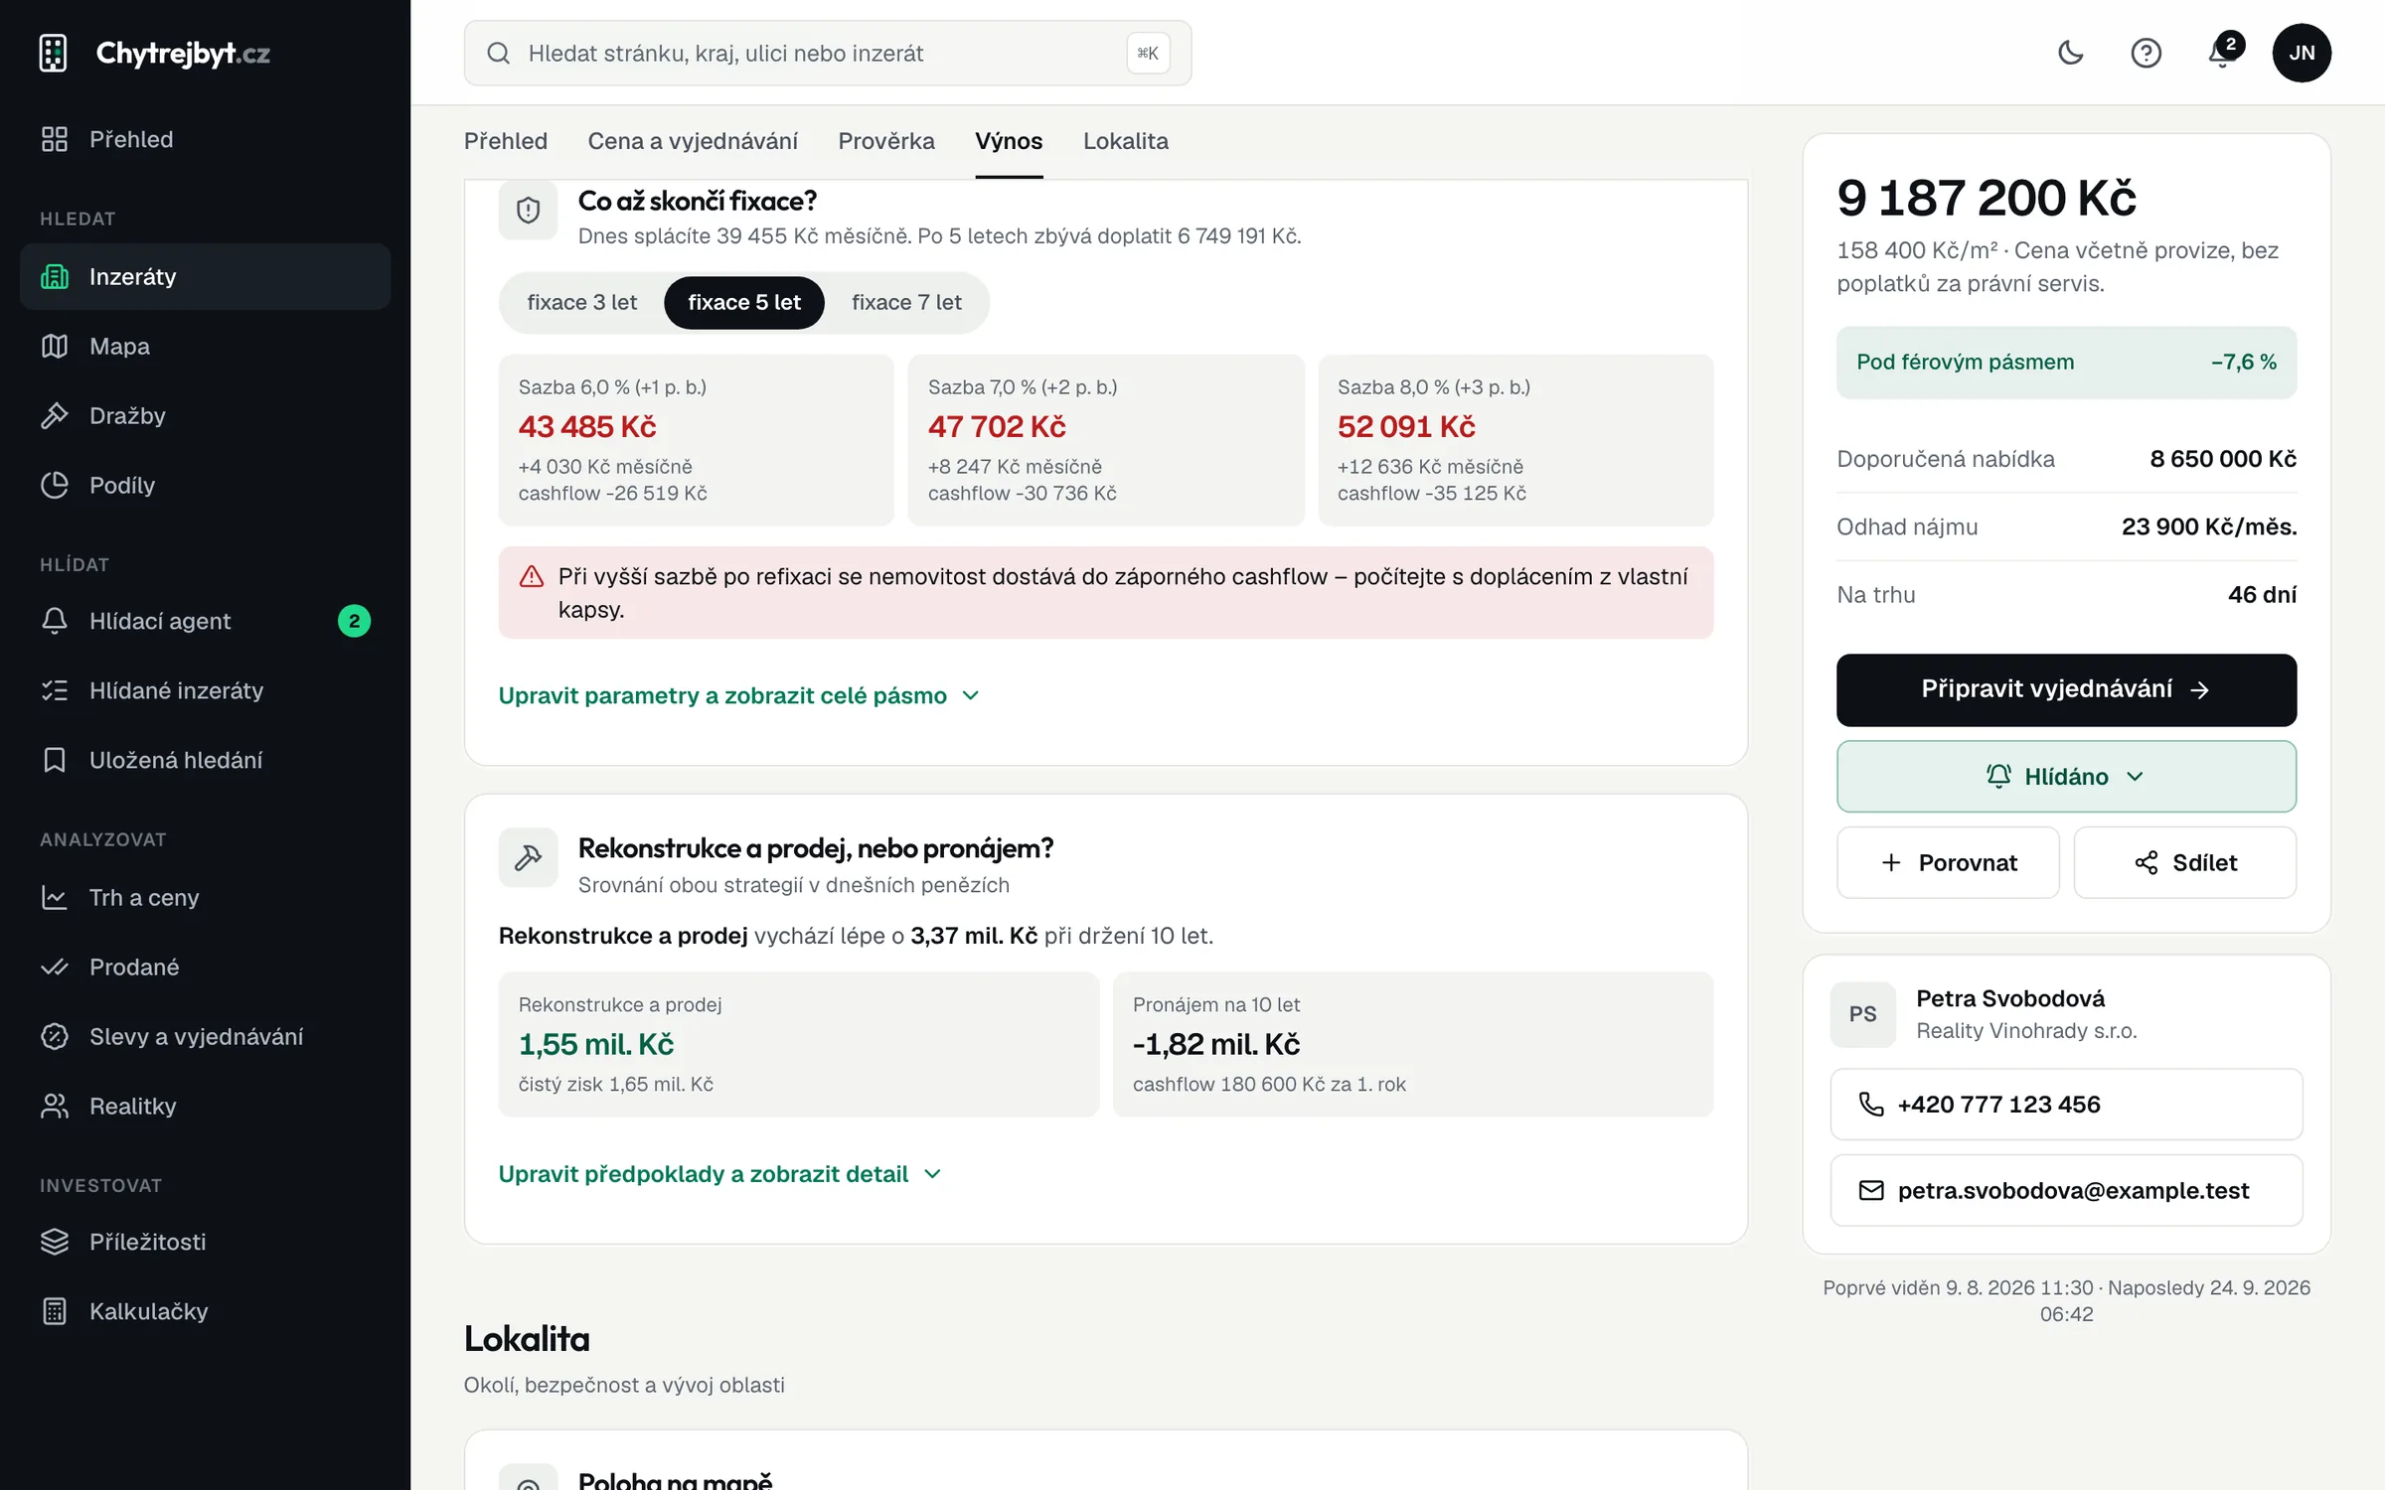Open Kalkulačky in sidebar
2385x1490 pixels.
click(x=206, y=1311)
